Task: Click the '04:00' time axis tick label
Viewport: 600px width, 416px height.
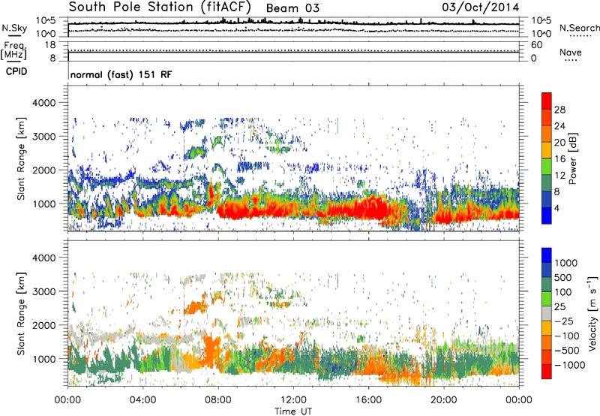Action: click(142, 400)
